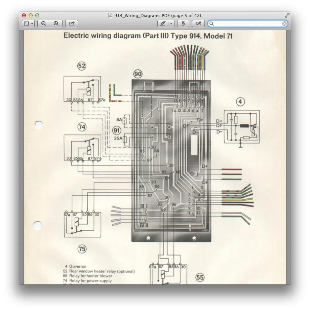Click the circled 75 relay label
This screenshot has height=311, width=310.
[x=82, y=249]
